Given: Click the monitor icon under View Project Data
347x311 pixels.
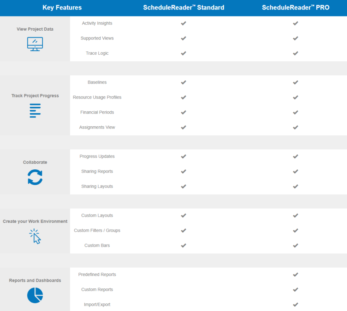Looking at the screenshot, I should 35,44.
